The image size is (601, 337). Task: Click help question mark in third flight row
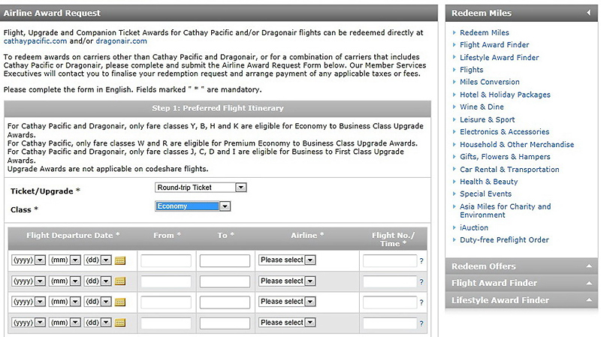(x=421, y=302)
